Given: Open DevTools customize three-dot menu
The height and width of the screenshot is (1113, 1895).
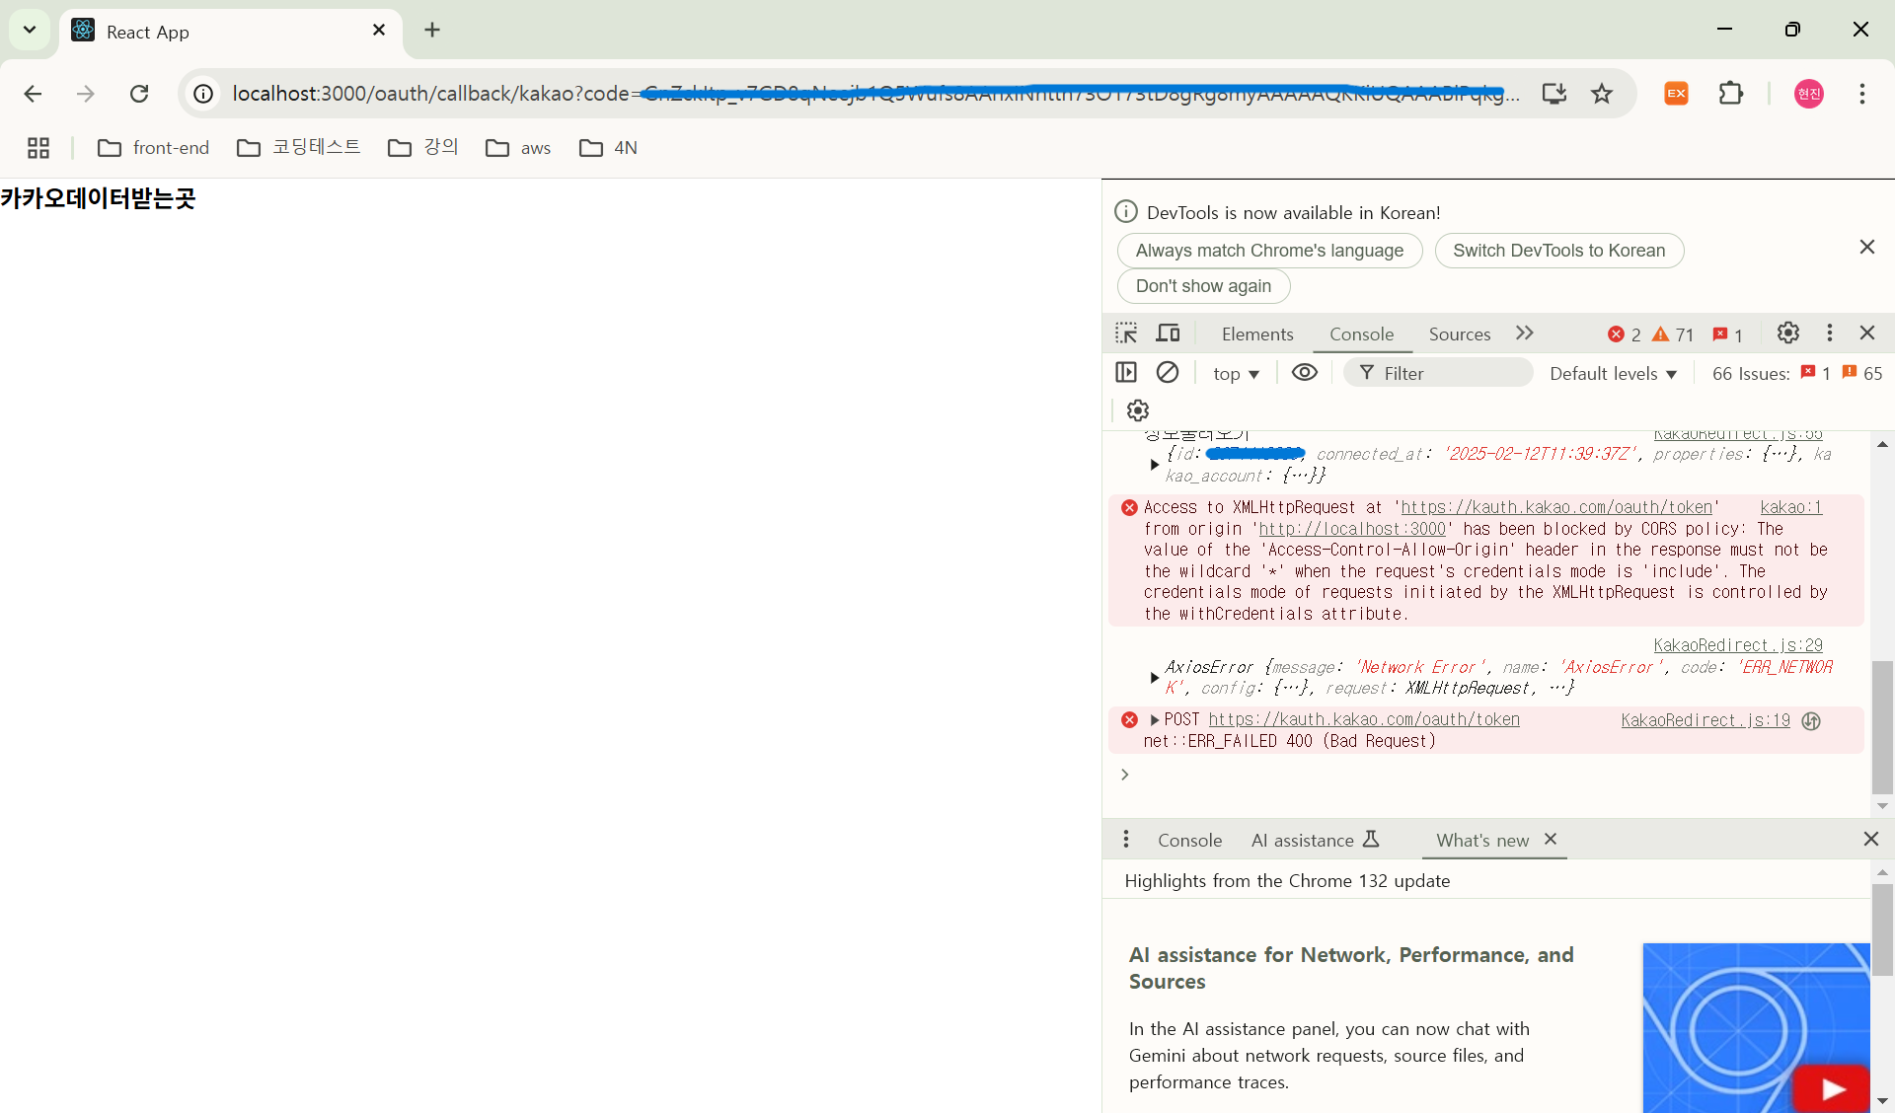Looking at the screenshot, I should tap(1830, 334).
